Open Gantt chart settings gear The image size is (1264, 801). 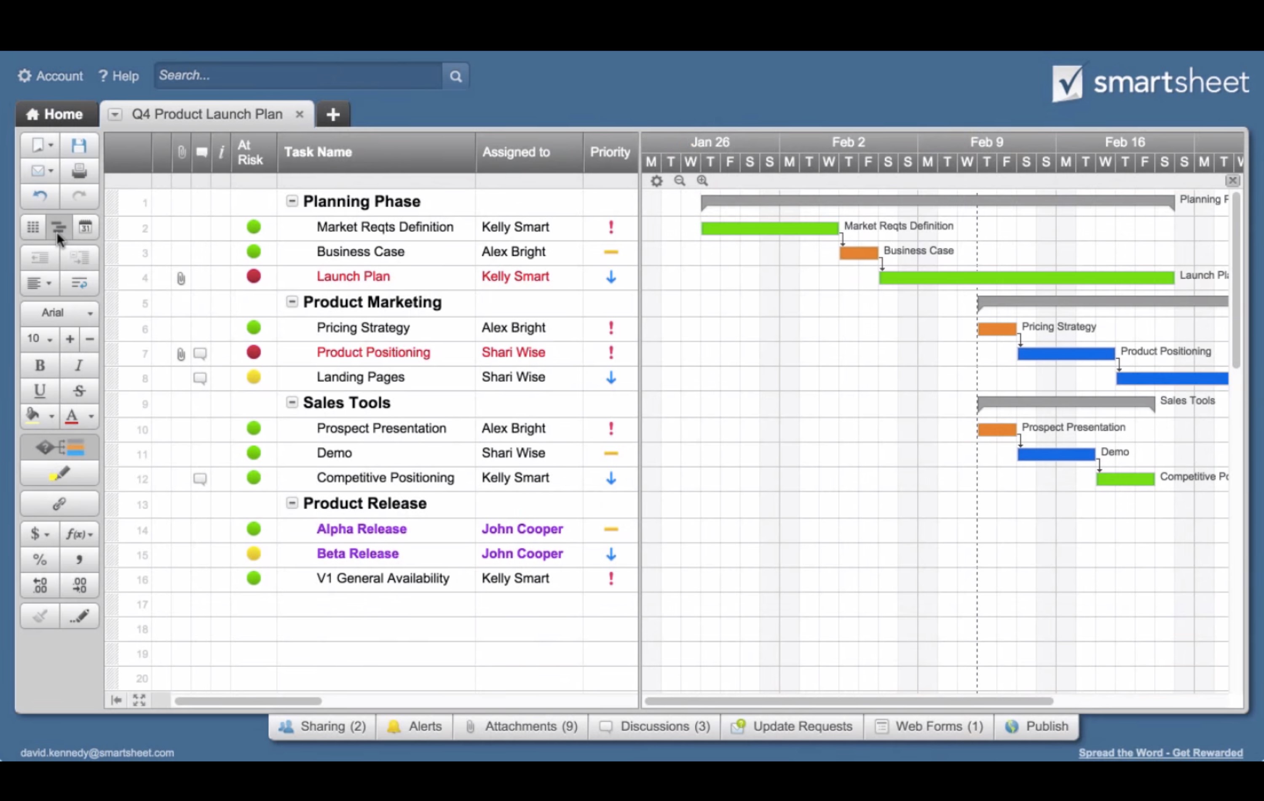coord(657,181)
